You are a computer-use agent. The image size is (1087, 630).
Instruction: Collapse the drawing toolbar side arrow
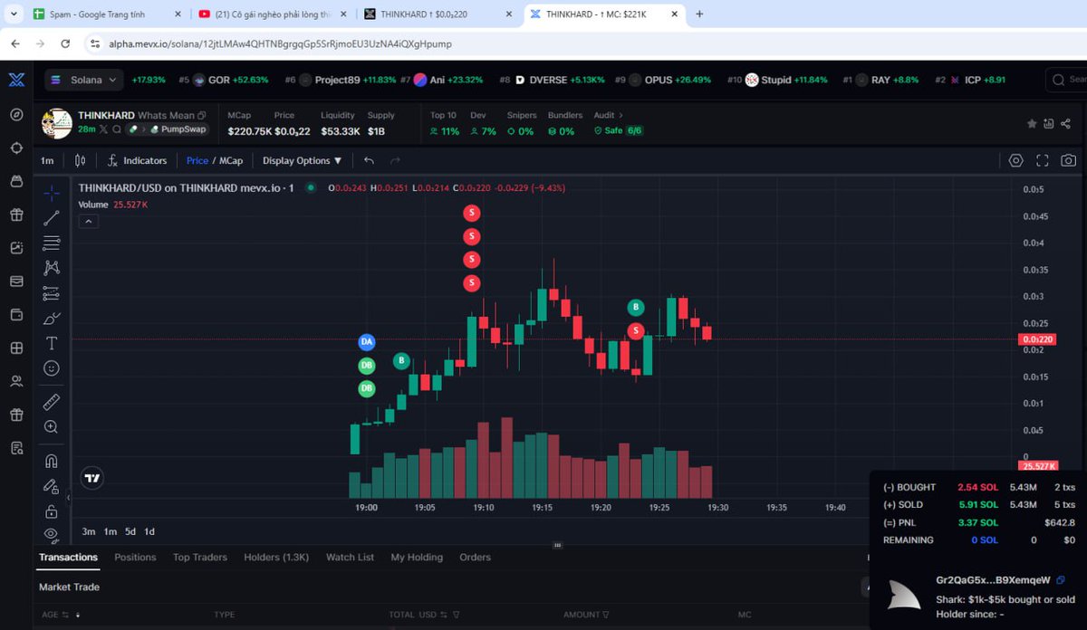tap(68, 498)
